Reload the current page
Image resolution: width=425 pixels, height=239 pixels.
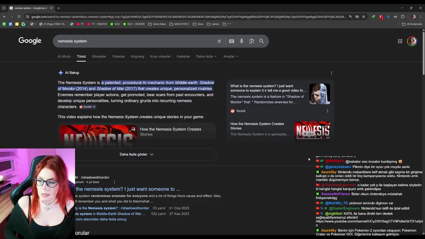tap(19, 17)
